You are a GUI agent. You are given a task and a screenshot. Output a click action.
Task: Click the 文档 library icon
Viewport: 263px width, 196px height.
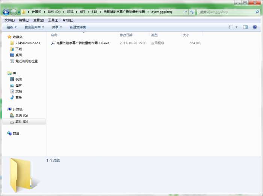(x=12, y=91)
